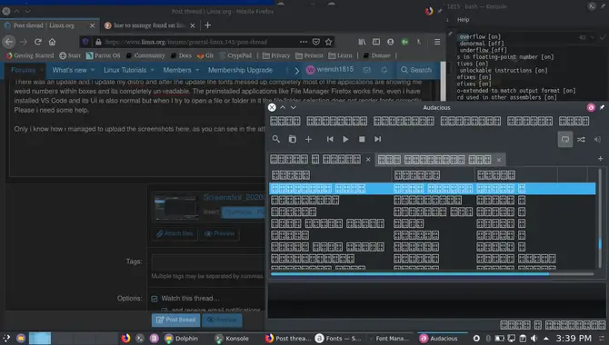Open the last Audacious menu bar item

[x=574, y=121]
